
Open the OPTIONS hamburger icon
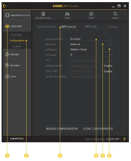(x=7, y=65)
